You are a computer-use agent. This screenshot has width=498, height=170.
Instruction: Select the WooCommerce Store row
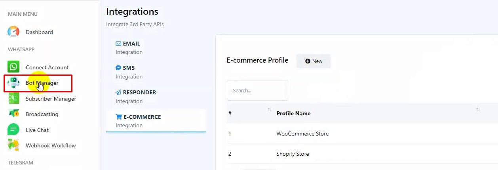point(302,134)
